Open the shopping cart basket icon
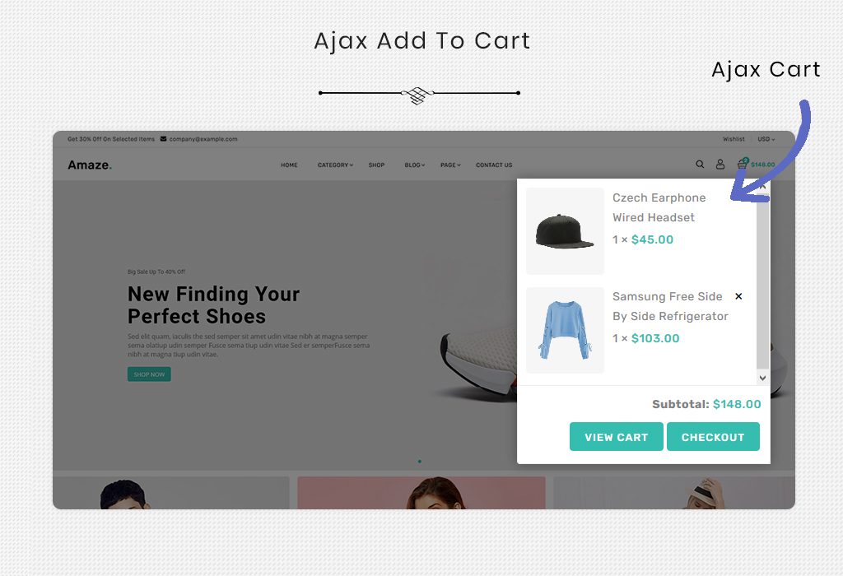The image size is (843, 576). tap(743, 164)
